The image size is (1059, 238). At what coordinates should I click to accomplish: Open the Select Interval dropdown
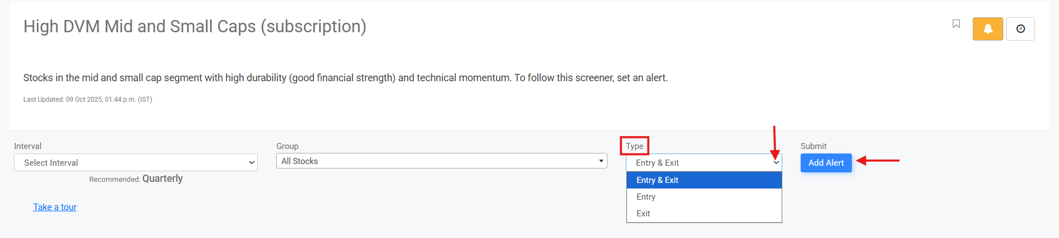point(135,162)
